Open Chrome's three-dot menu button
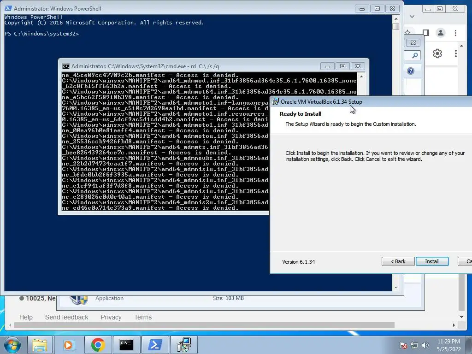Image resolution: width=472 pixels, height=354 pixels. pos(455,33)
